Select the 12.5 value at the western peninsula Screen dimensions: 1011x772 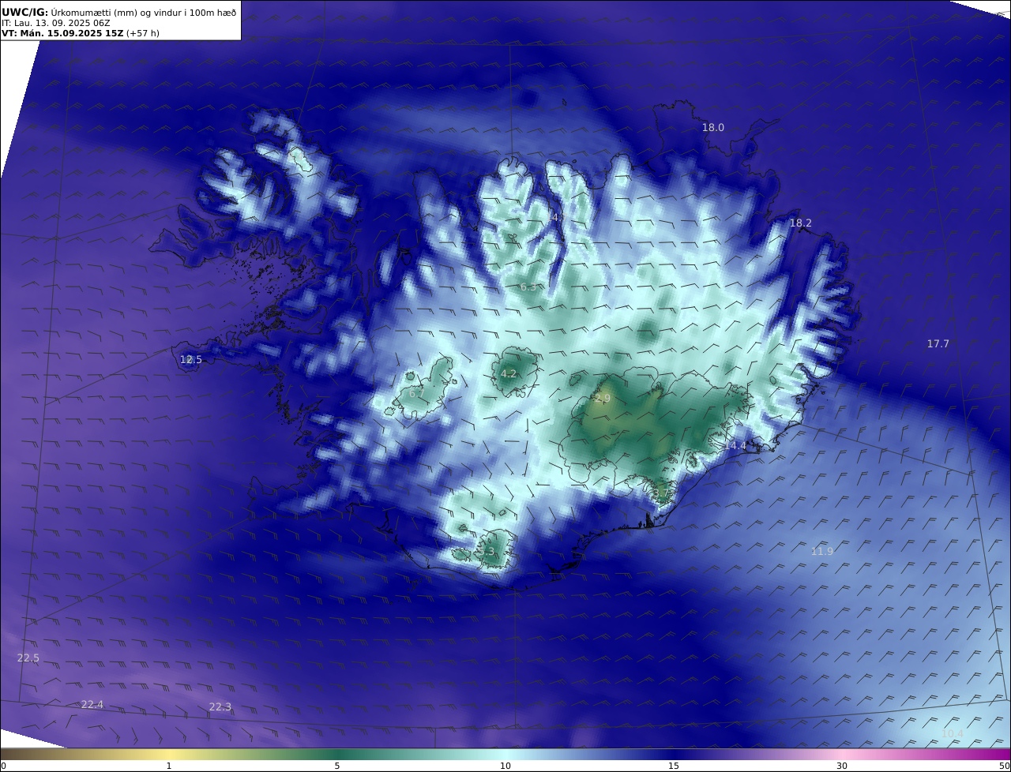191,359
